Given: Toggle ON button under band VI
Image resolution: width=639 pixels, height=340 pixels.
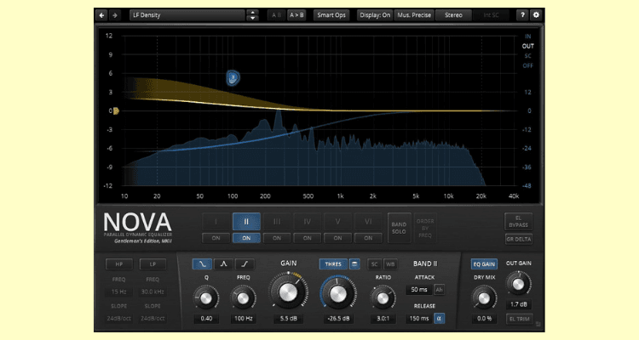Looking at the screenshot, I should pos(368,238).
